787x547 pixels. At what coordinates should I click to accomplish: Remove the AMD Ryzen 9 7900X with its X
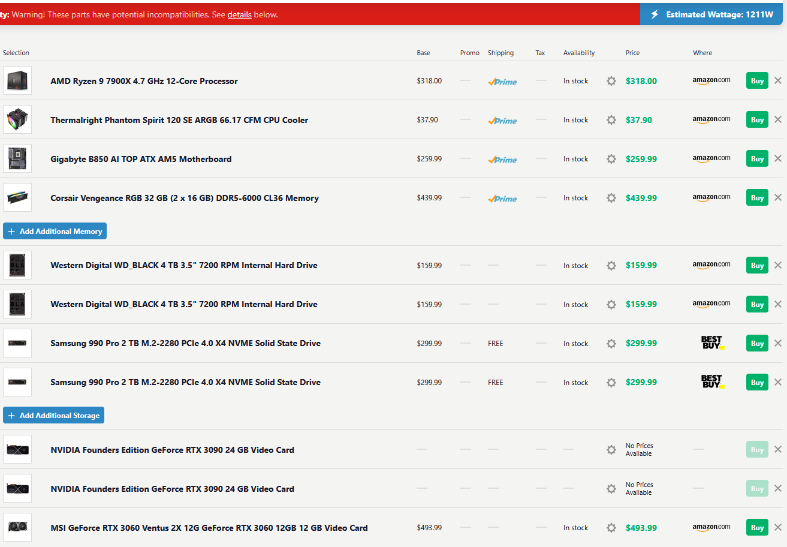pyautogui.click(x=778, y=80)
